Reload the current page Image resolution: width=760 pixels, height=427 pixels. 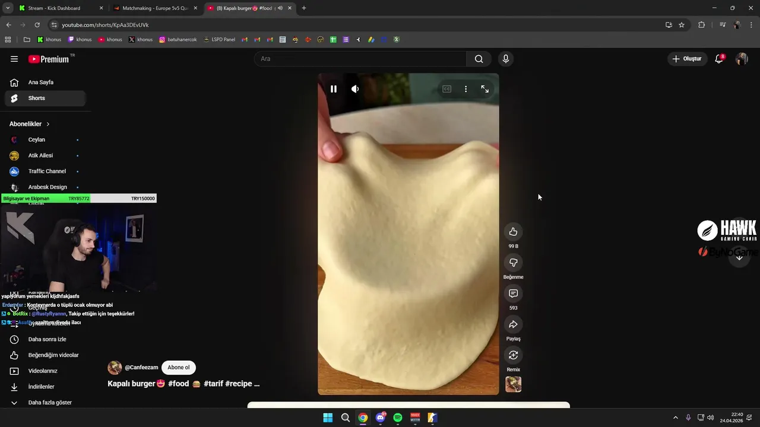[37, 25]
